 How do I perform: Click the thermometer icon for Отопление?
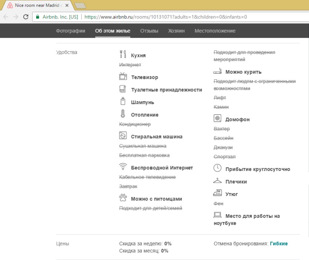pos(123,114)
